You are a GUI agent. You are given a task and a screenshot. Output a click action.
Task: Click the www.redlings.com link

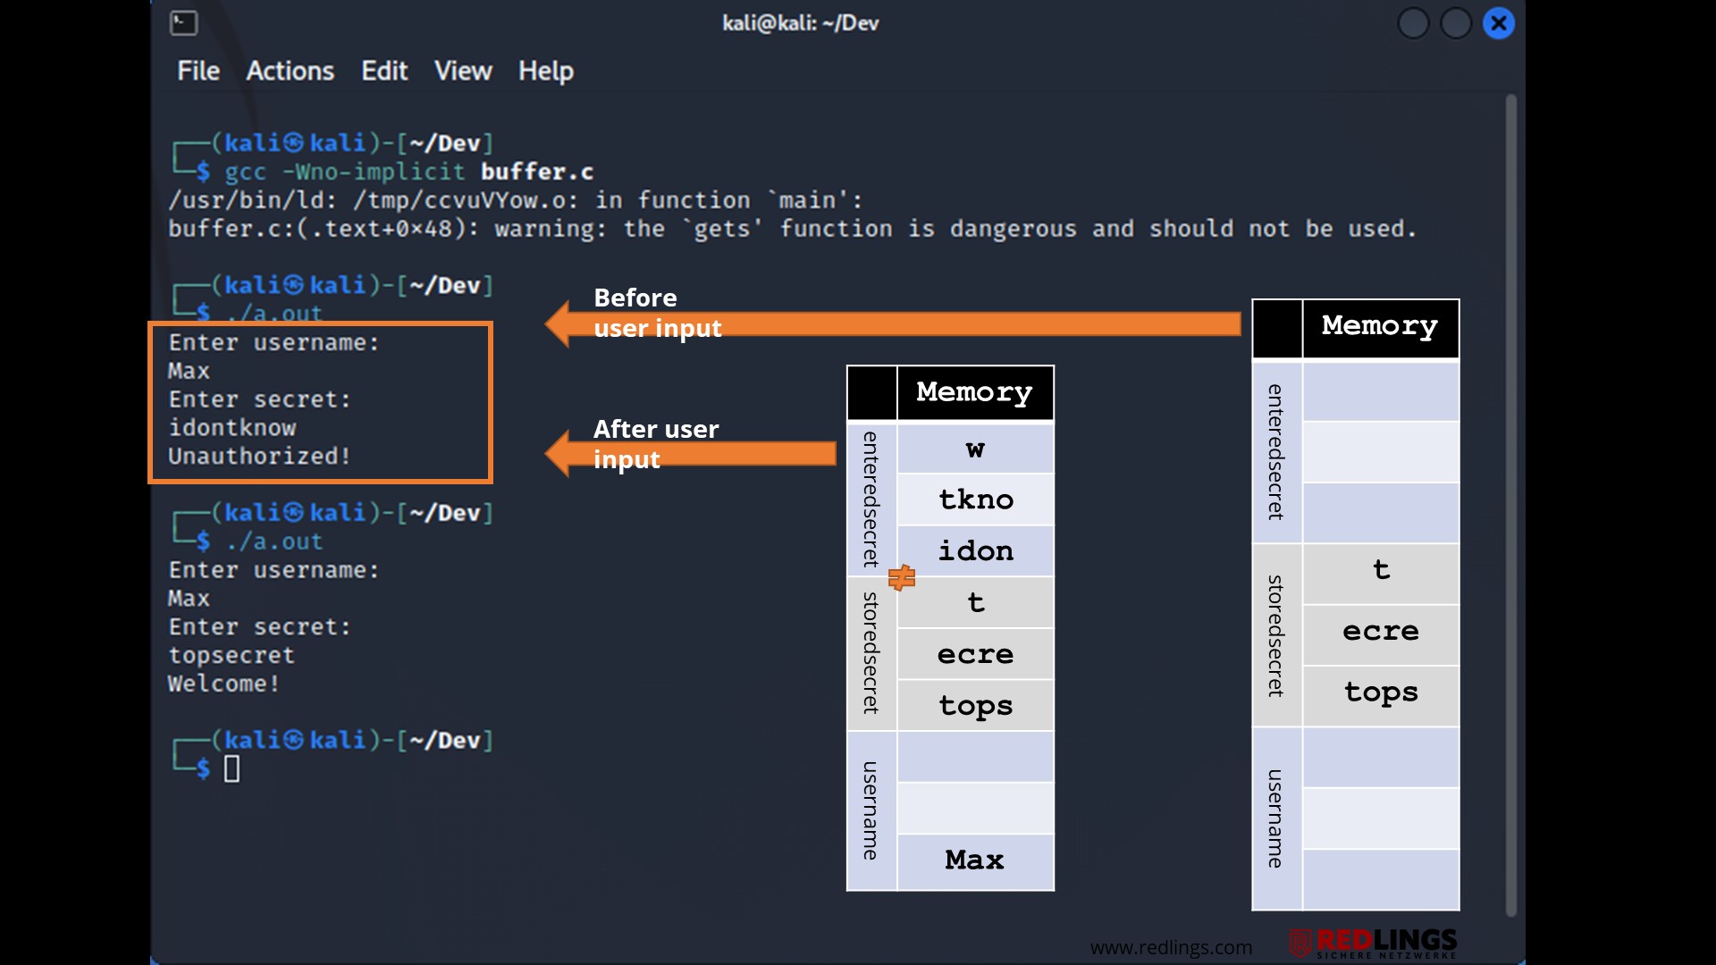click(x=1171, y=947)
